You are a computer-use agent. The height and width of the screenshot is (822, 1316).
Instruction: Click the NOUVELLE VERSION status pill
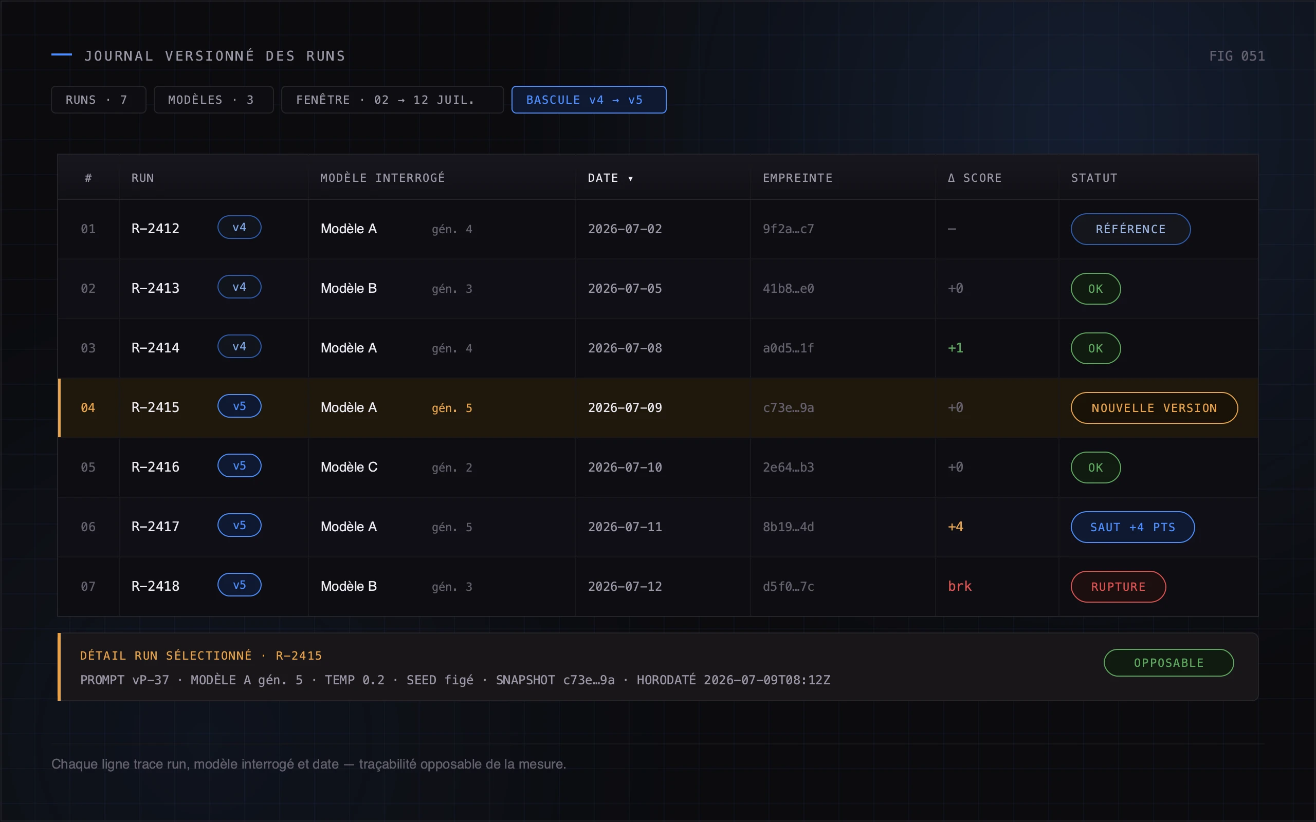[x=1154, y=408]
